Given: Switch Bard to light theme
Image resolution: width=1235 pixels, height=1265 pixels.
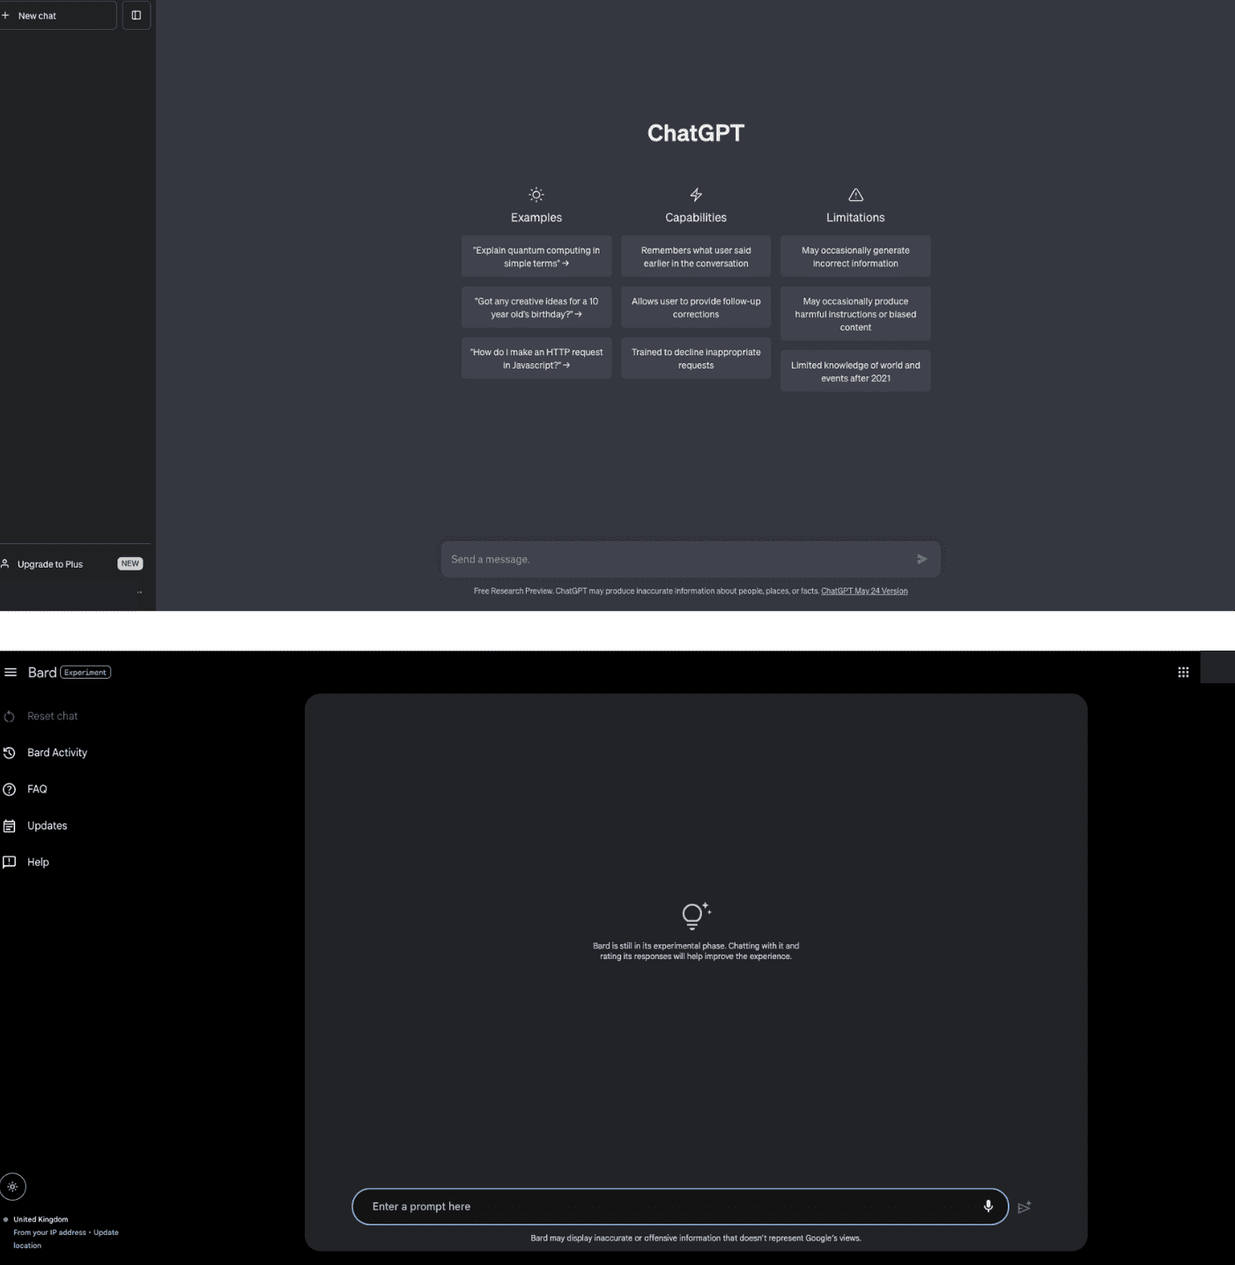Looking at the screenshot, I should (13, 1187).
